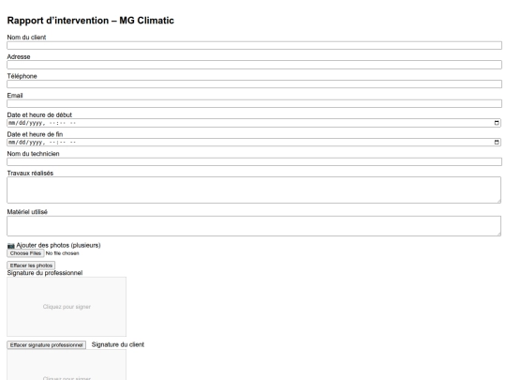Click Effacer les photos button
Image resolution: width=506 pixels, height=380 pixels.
pyautogui.click(x=31, y=266)
